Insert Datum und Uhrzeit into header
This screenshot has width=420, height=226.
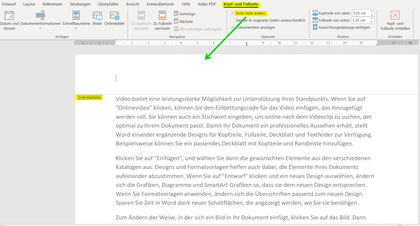point(9,20)
